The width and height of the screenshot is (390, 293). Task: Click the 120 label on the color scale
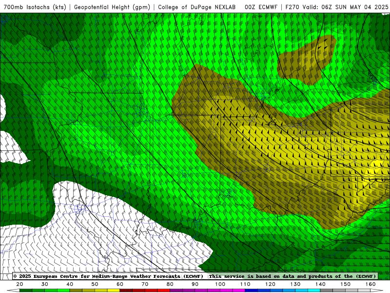click(270, 284)
